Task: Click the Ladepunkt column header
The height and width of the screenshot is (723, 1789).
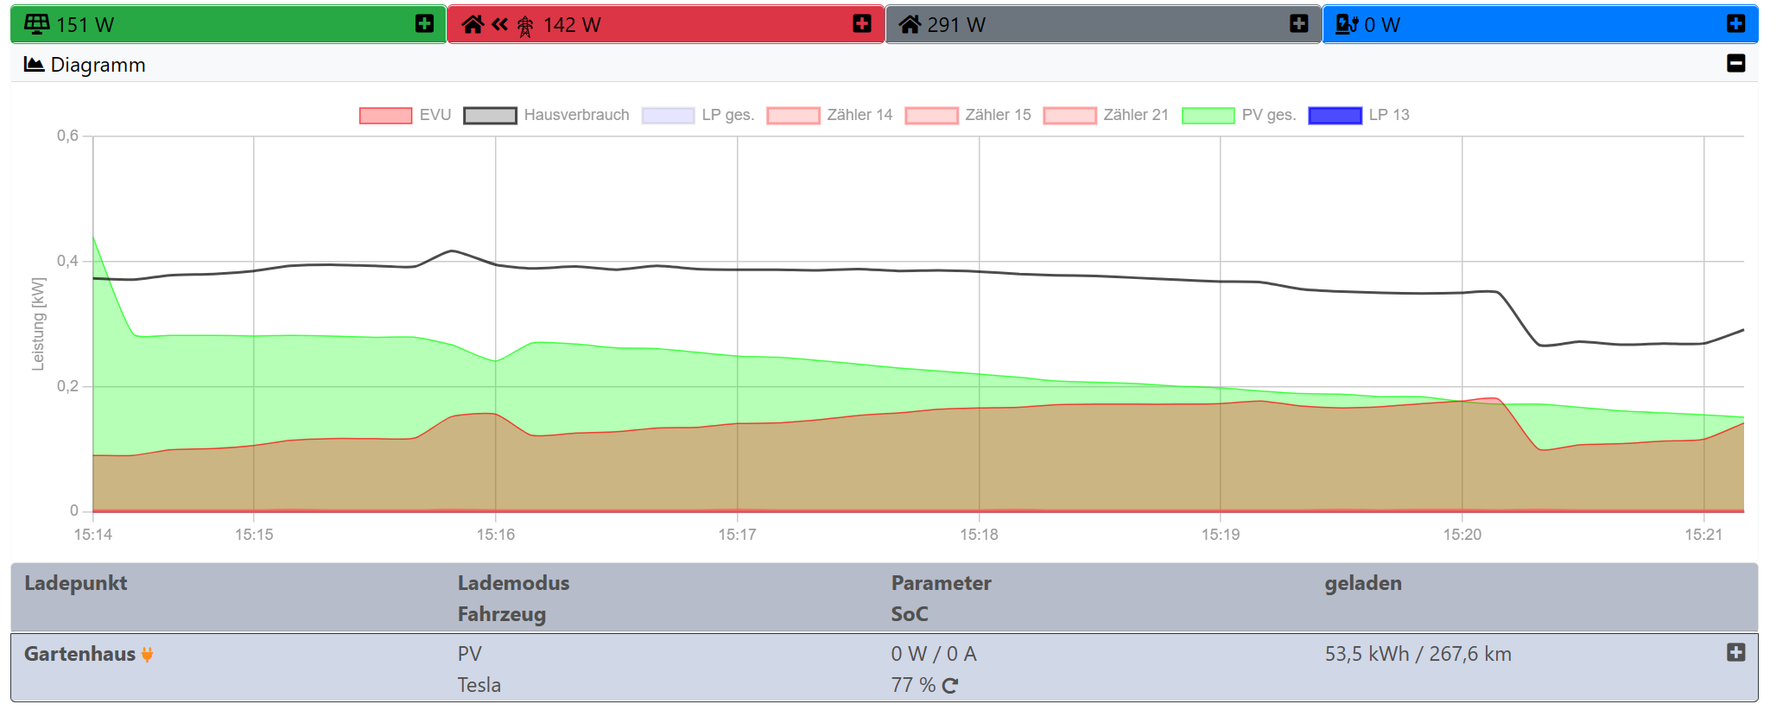Action: 76,583
